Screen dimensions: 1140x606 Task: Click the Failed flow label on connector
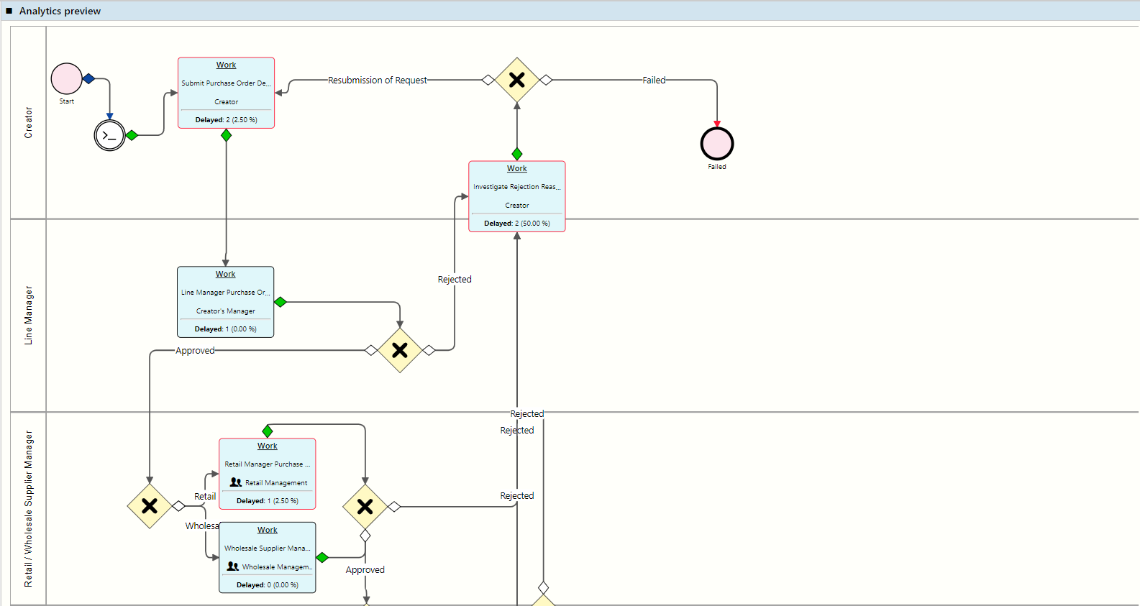[x=654, y=80]
